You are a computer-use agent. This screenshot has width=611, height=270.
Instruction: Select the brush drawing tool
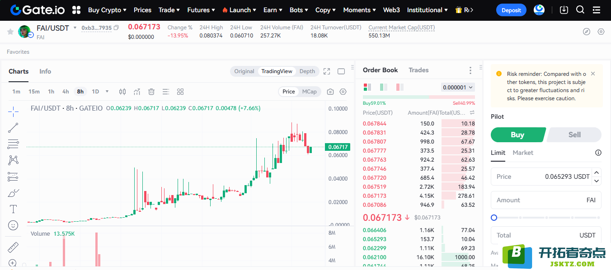point(13,193)
